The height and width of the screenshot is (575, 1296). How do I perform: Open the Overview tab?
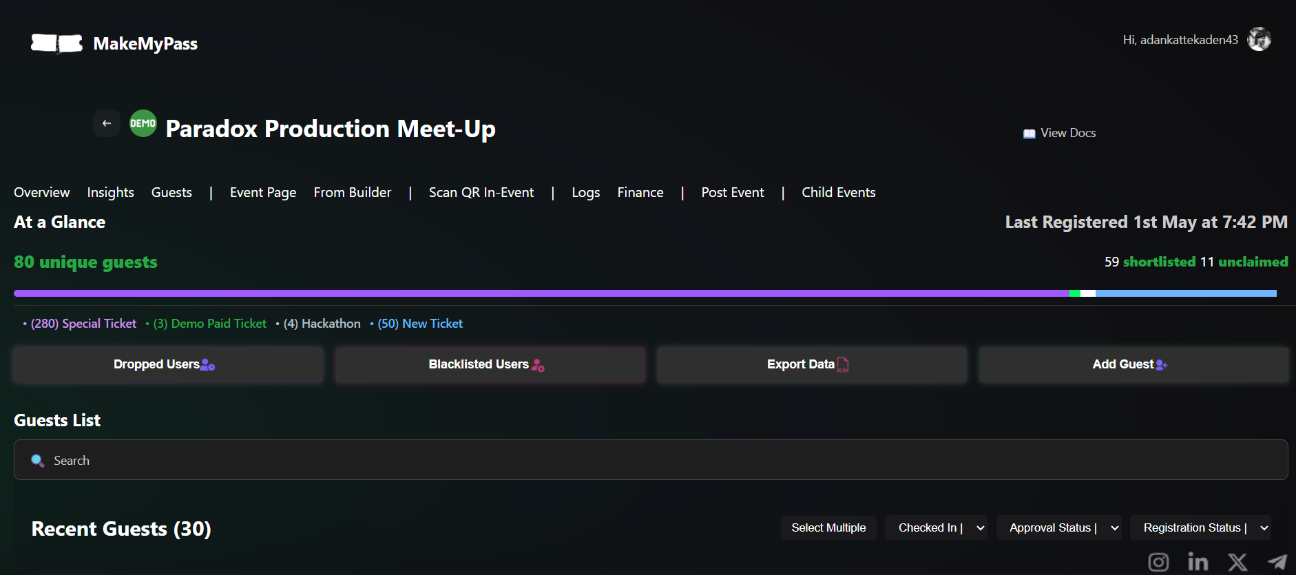tap(42, 192)
